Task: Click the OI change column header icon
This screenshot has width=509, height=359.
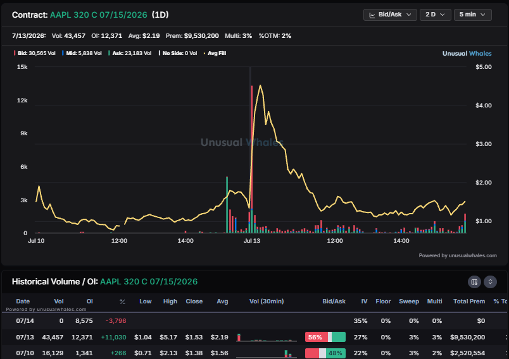Action: point(122,301)
